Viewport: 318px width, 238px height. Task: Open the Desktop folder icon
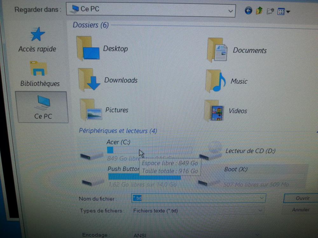[88, 48]
